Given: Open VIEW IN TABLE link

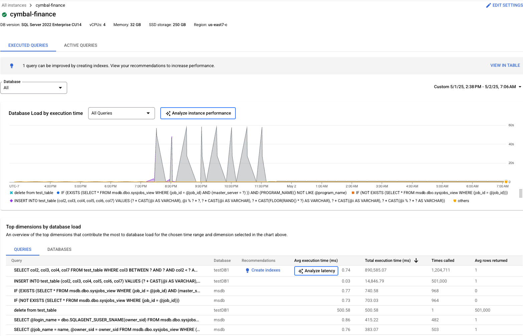Looking at the screenshot, I should (505, 65).
